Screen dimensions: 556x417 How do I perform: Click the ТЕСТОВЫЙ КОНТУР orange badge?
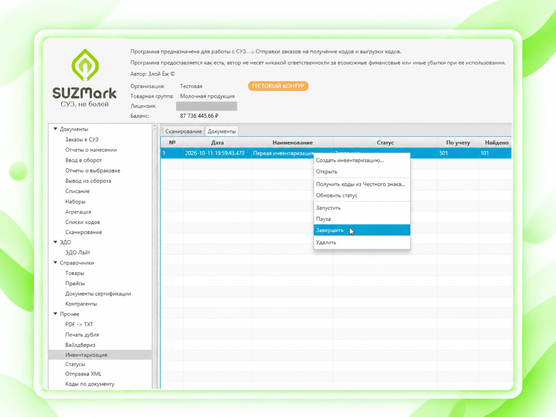(x=278, y=86)
